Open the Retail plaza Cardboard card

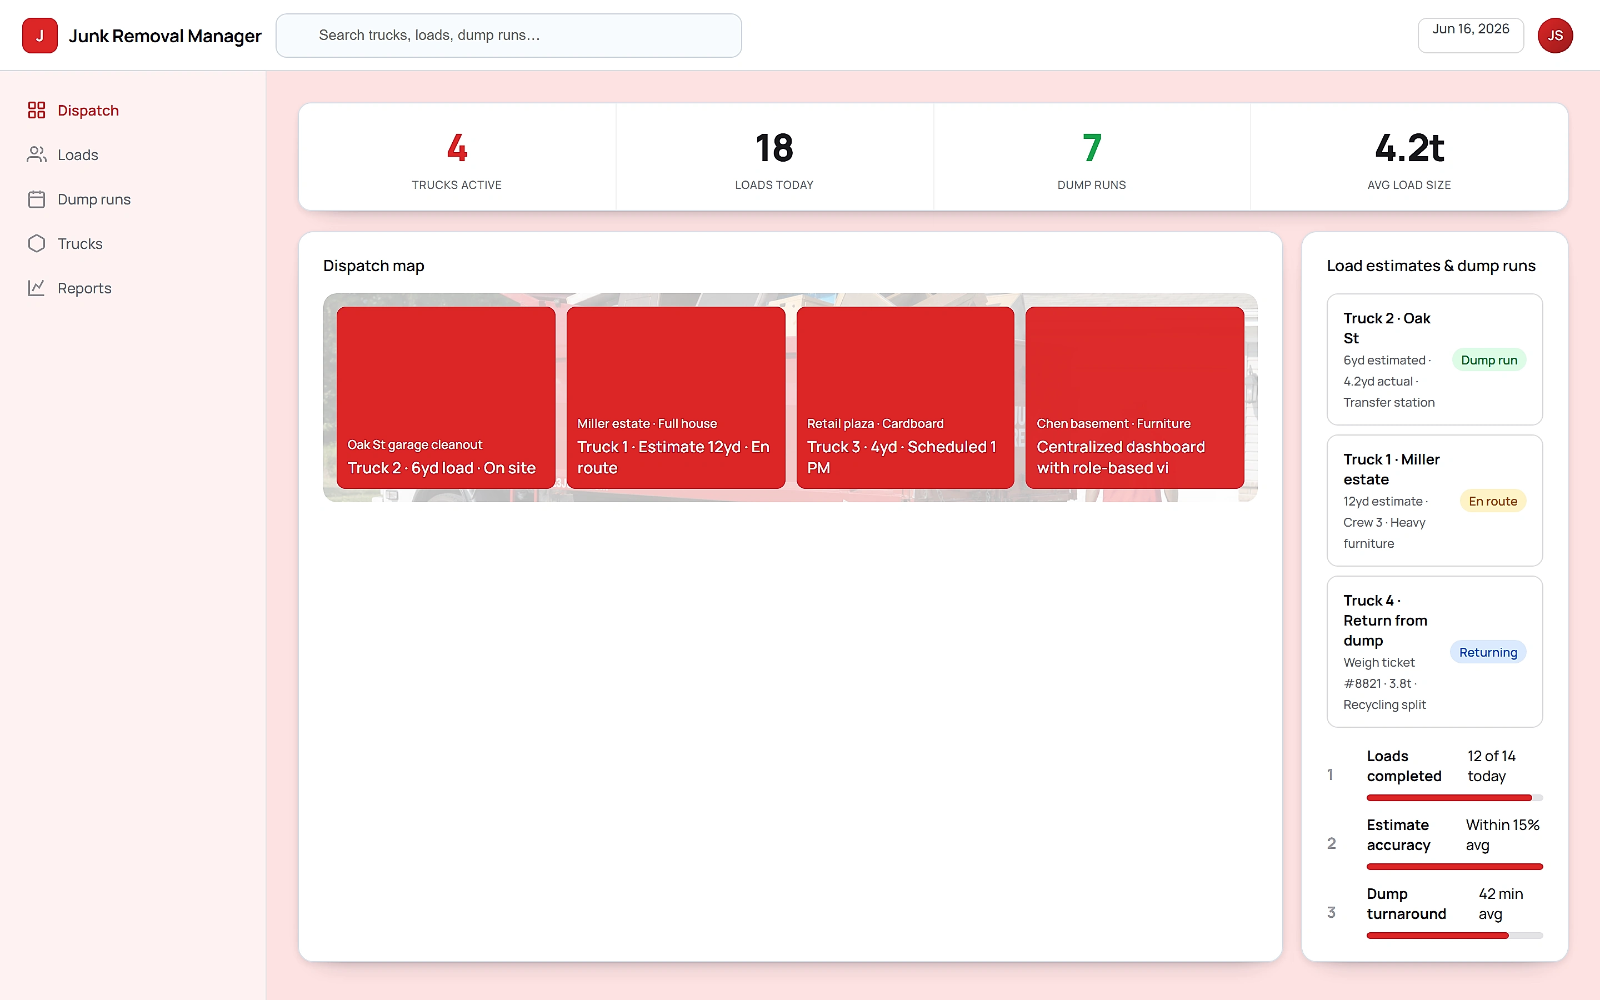[905, 397]
